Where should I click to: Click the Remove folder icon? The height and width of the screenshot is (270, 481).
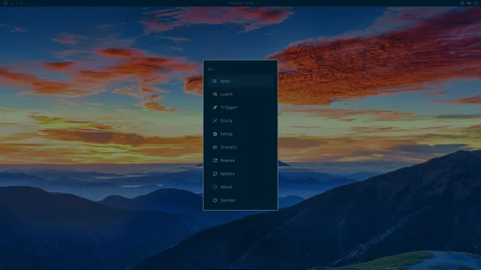pyautogui.click(x=215, y=160)
